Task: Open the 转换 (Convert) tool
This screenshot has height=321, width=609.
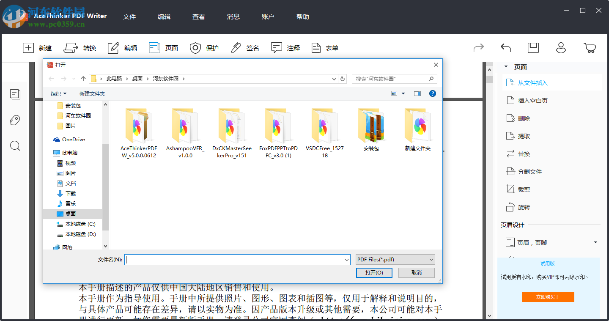Action: pos(80,48)
